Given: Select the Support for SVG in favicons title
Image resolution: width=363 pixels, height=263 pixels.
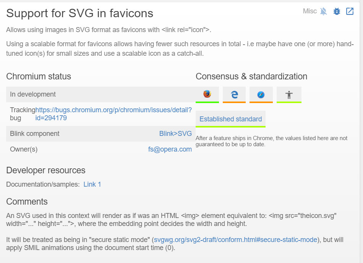Looking at the screenshot, I should (79, 13).
